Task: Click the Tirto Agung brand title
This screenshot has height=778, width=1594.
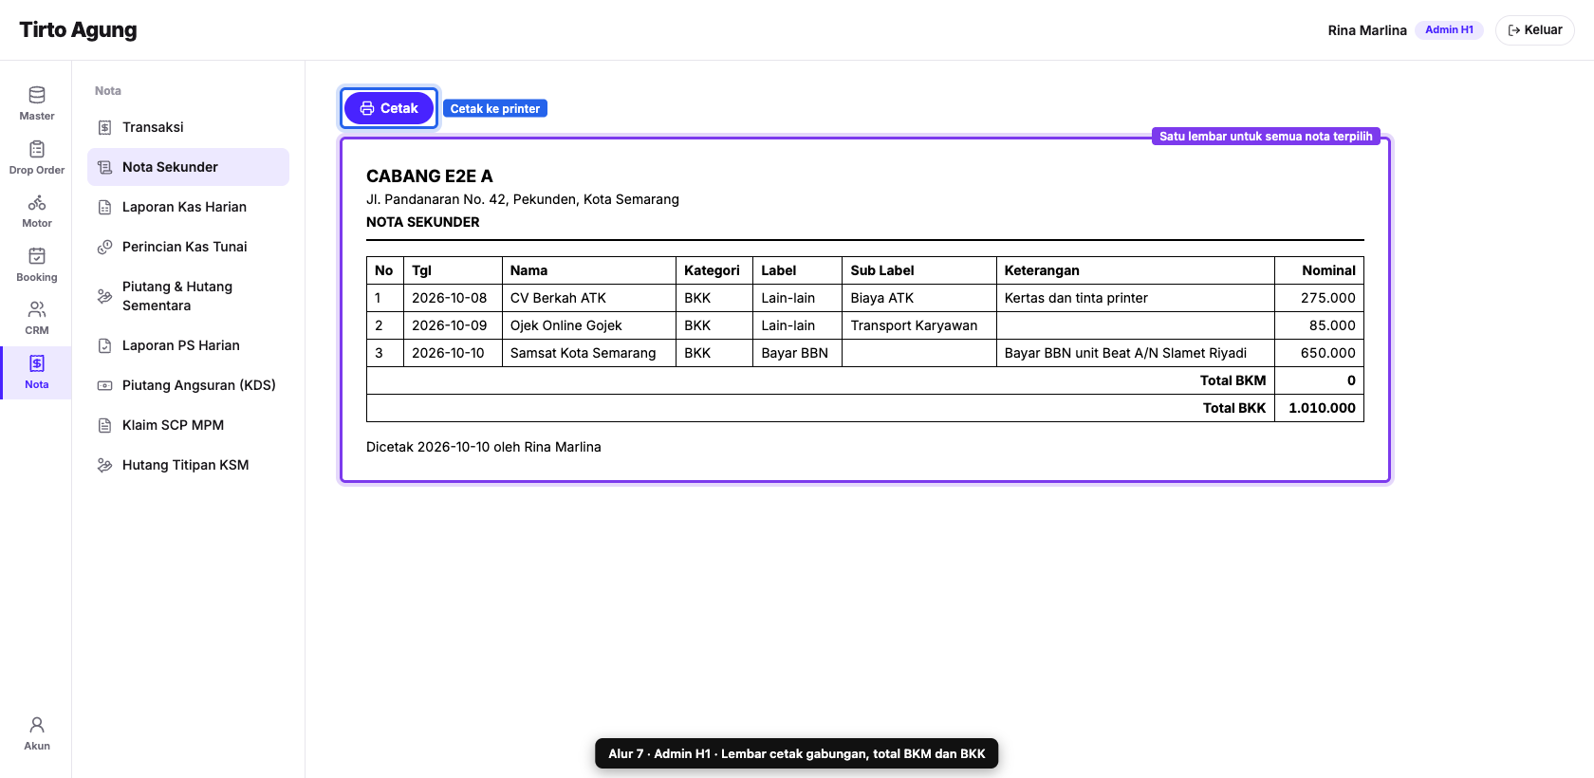Action: click(78, 30)
